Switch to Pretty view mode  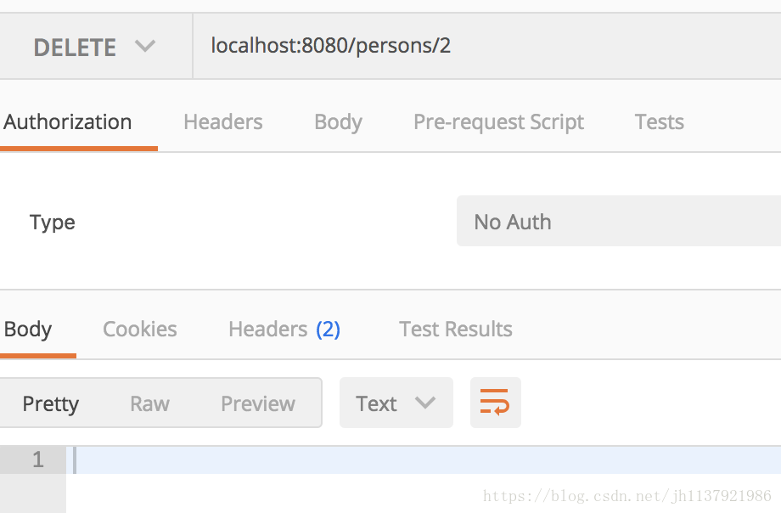(51, 403)
